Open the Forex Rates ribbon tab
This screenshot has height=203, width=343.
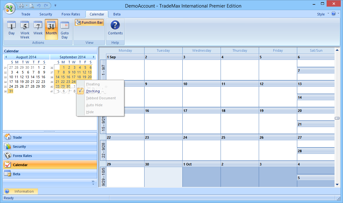pos(71,14)
